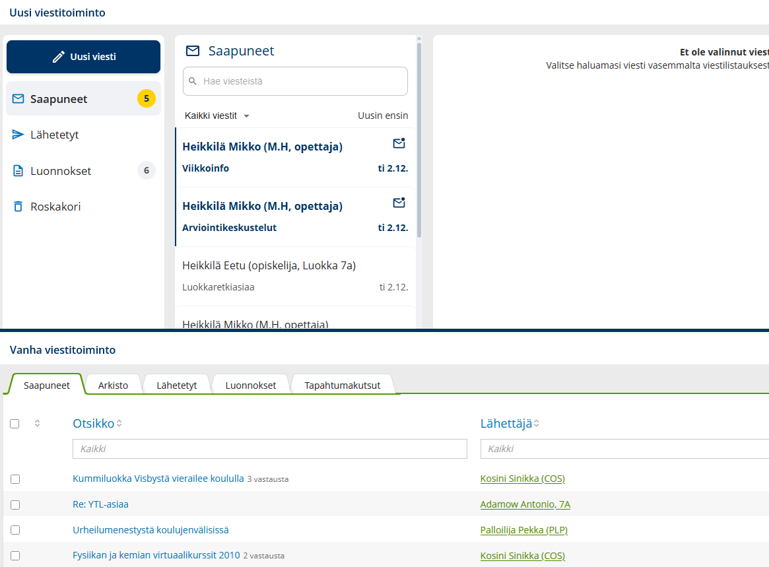Screen dimensions: 769x567
Task: Change the Uusin ensin sort order
Action: pos(383,116)
